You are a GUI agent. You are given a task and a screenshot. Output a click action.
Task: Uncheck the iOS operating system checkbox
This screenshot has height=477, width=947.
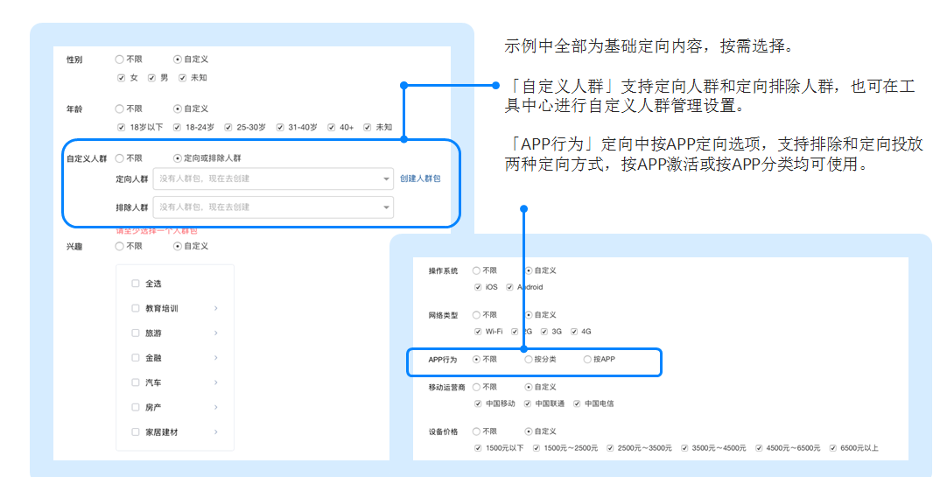(477, 287)
